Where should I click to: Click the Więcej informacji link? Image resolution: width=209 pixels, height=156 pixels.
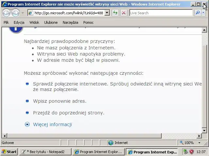click(x=53, y=124)
